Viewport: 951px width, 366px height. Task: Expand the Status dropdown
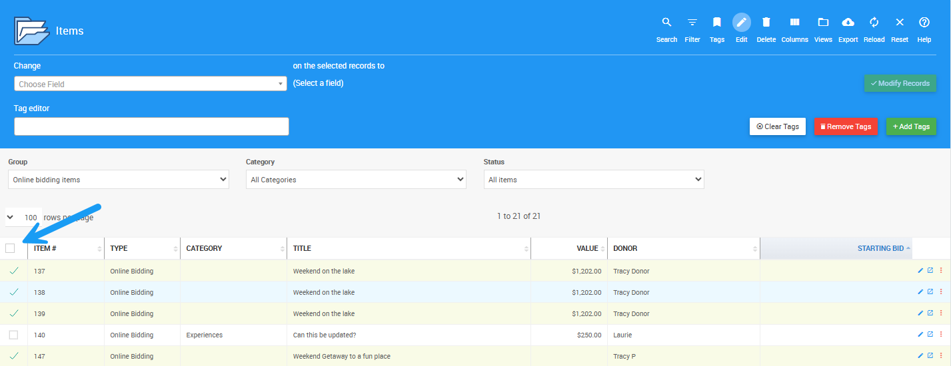click(x=594, y=180)
